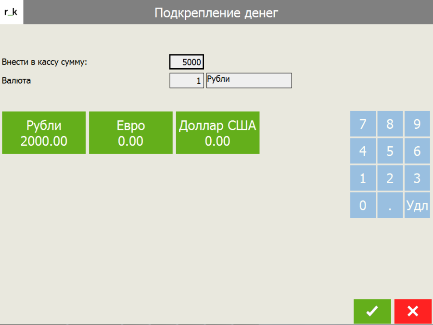Click the amount field showing 5000

(187, 62)
